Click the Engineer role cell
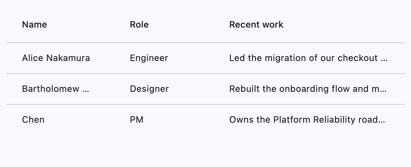411x167 pixels. point(149,58)
